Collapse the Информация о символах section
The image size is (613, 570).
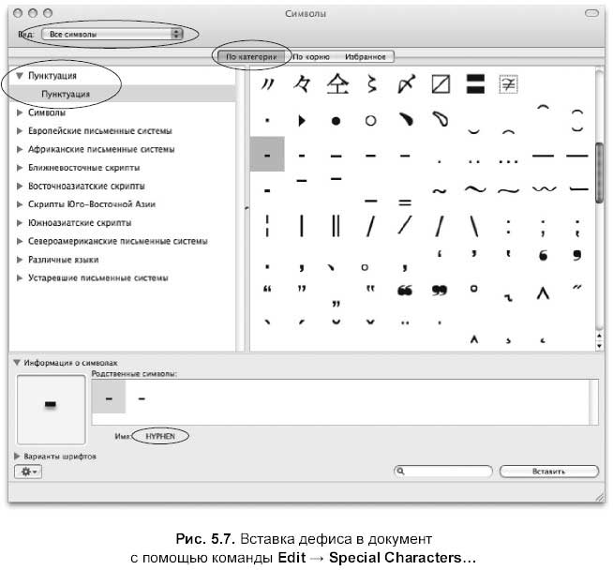[x=17, y=363]
